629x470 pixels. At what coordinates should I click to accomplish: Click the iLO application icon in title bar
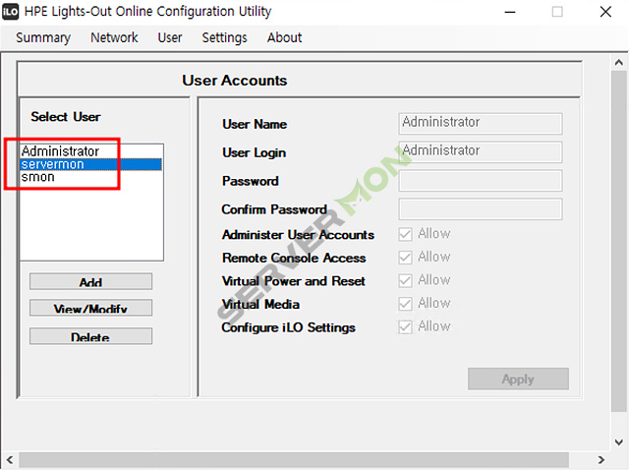click(10, 12)
